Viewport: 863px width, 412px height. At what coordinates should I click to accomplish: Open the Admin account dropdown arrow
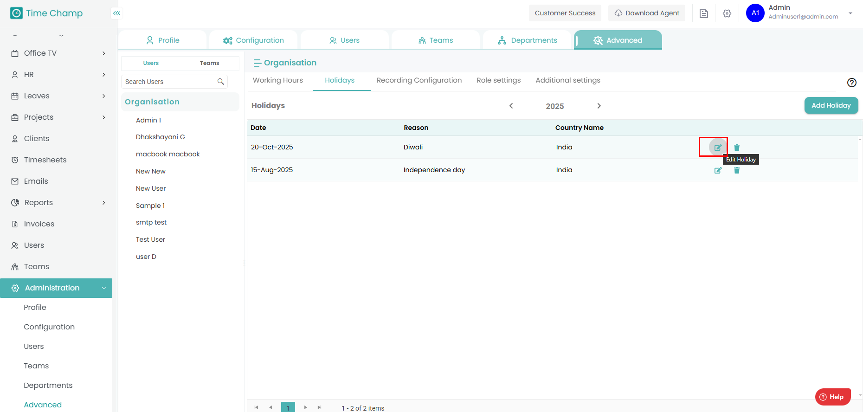850,13
